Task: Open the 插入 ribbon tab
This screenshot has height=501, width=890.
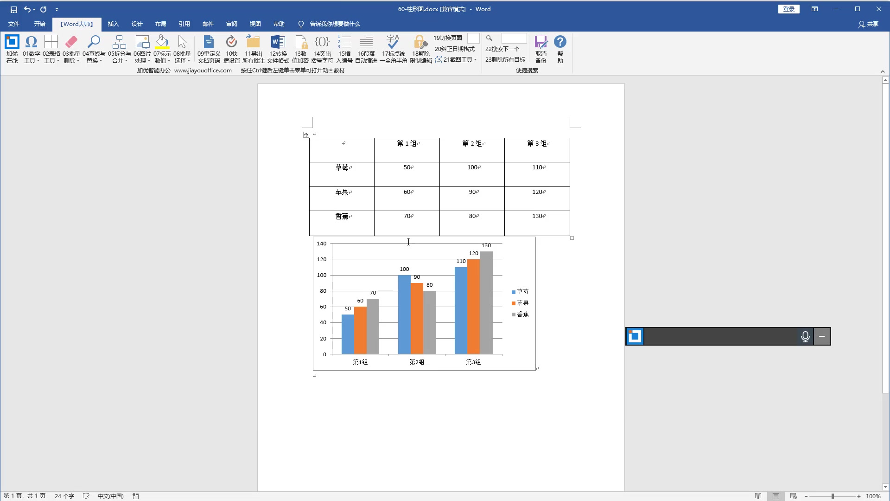Action: click(113, 24)
